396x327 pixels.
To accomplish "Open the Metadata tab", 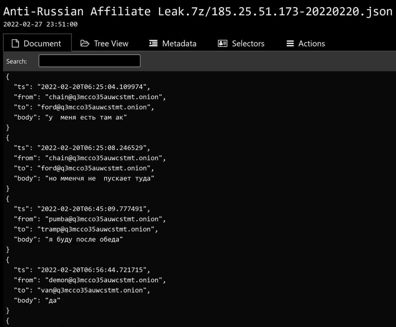I will pos(173,43).
